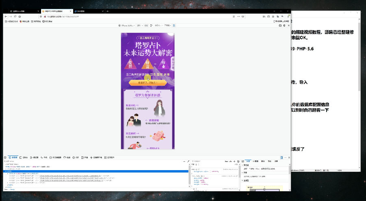This screenshot has height=201, width=366.
Task: Click the element picker icon in DevTools
Action: pyautogui.click(x=6, y=157)
